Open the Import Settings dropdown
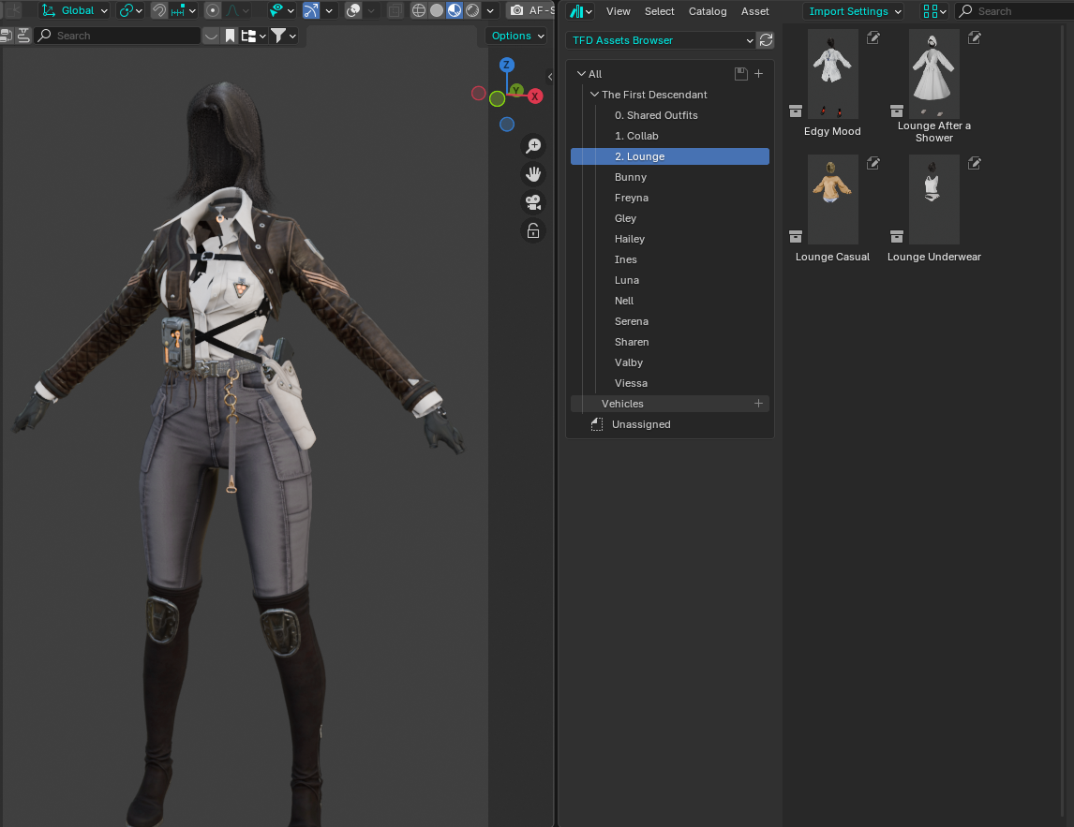The width and height of the screenshot is (1074, 827). [x=853, y=11]
